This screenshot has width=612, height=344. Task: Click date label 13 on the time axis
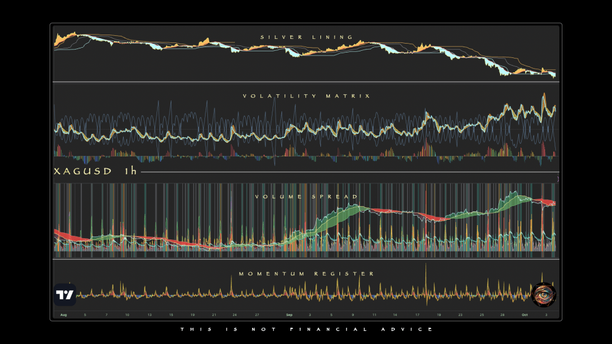149,314
